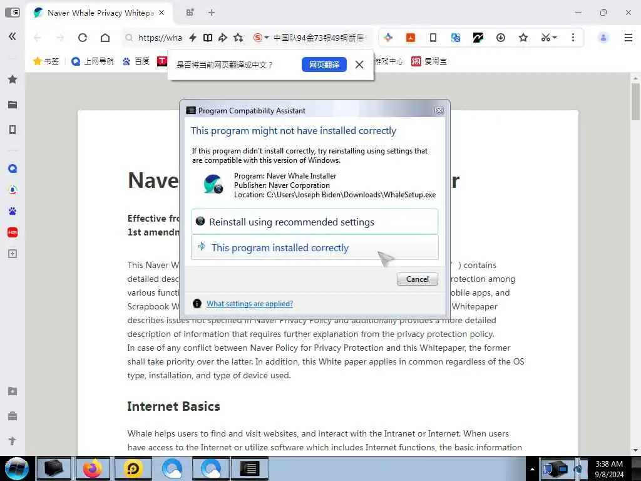Viewport: 641px width, 481px height.
Task: Open the sidebar starred folder icon
Action: [13, 391]
